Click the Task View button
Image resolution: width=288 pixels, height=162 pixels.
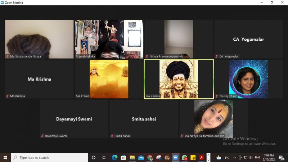coord(104,158)
